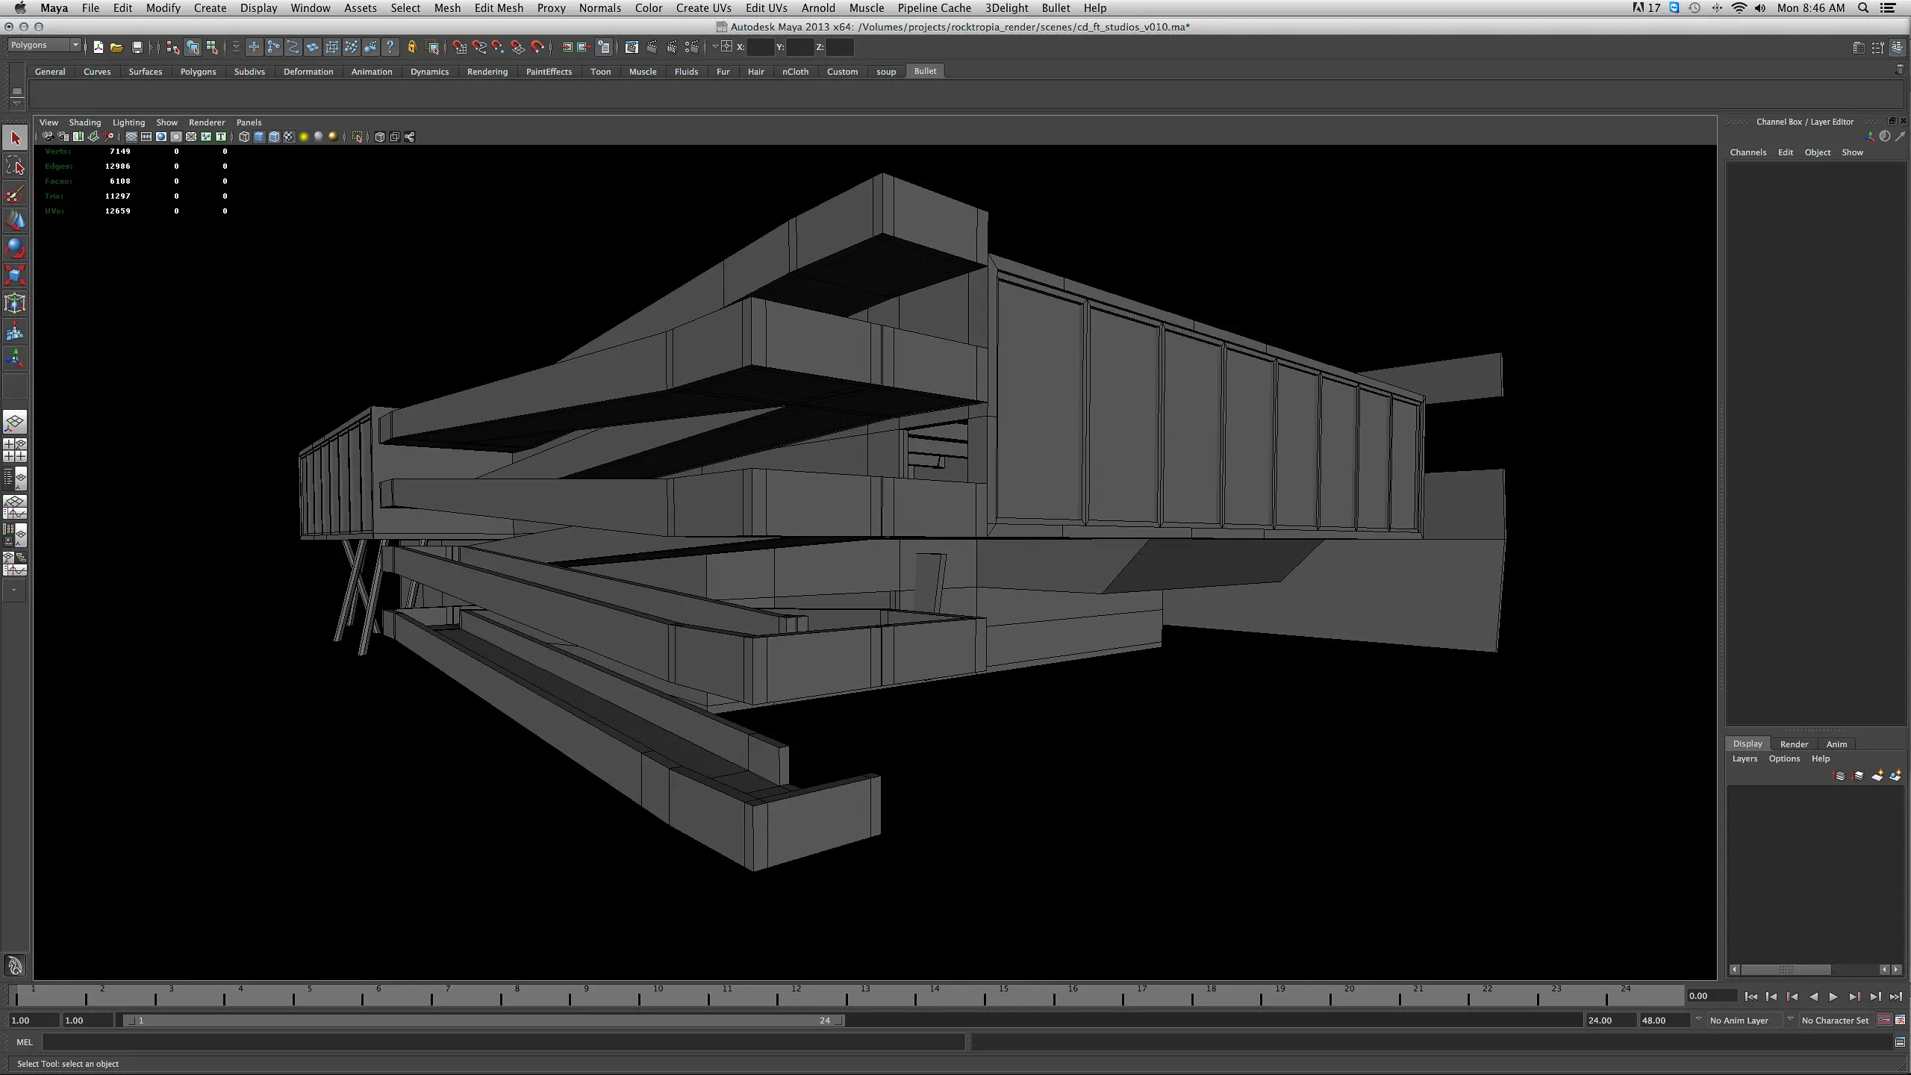The image size is (1911, 1075).
Task: Create a new empty display layer
Action: [1877, 776]
